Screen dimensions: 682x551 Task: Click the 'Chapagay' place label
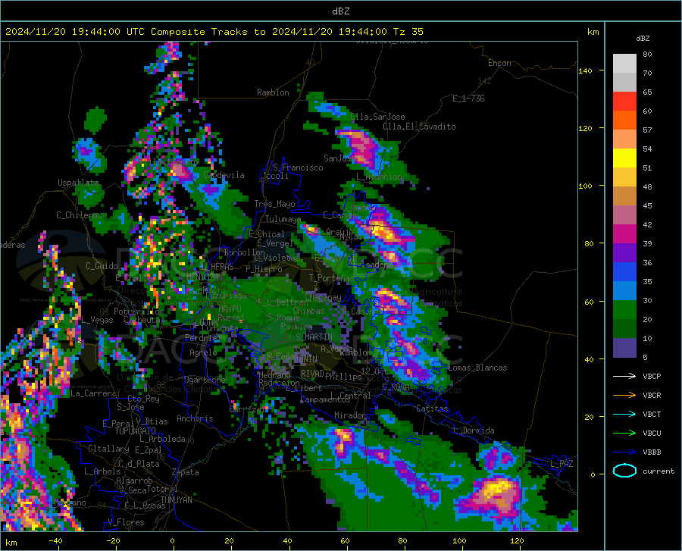click(323, 297)
